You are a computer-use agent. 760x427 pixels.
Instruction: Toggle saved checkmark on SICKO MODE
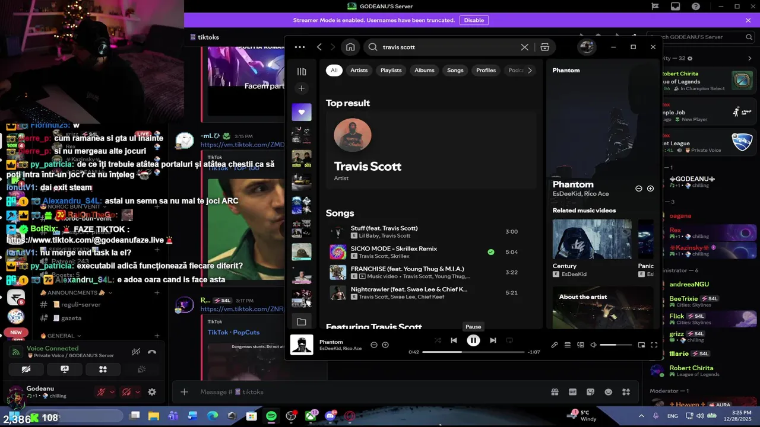[491, 252]
